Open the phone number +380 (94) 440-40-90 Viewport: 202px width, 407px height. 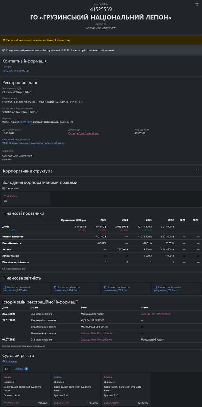coord(14,71)
